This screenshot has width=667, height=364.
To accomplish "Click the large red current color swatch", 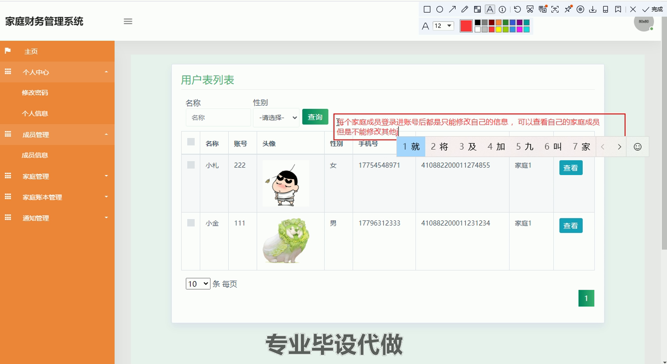I will (x=466, y=26).
